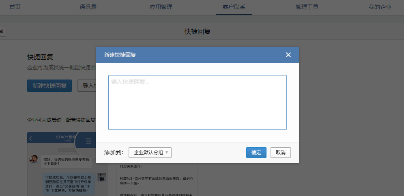
Task: Click the partially hidden 导入 button
Action: 87,86
